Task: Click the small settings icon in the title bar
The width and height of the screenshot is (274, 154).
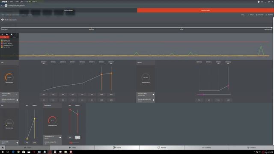Action: coord(262,2)
